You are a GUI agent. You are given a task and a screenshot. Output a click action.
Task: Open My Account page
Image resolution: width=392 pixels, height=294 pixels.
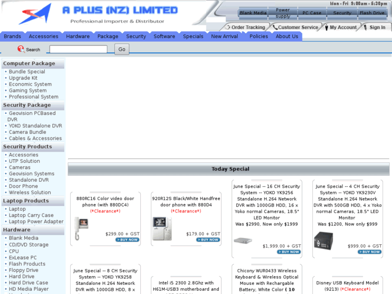click(343, 28)
